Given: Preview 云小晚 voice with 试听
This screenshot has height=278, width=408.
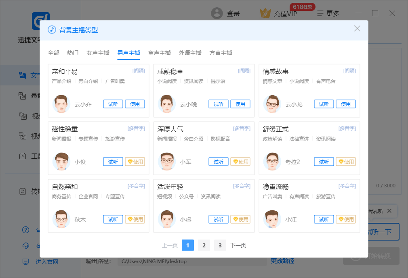Looking at the screenshot, I should pyautogui.click(x=218, y=104).
